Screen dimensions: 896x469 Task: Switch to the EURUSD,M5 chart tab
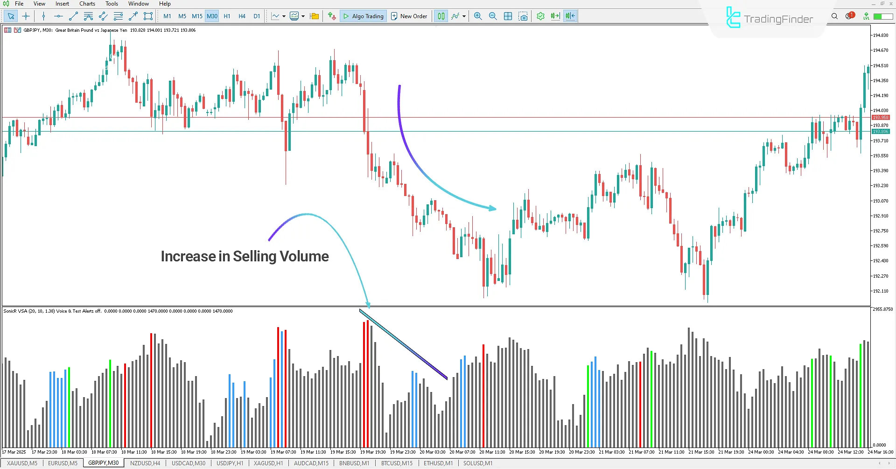63,463
